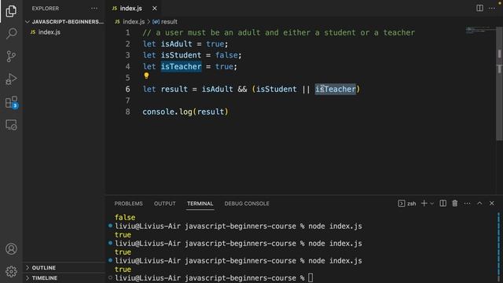Open the Extensions view icon
The height and width of the screenshot is (283, 503).
tap(11, 102)
